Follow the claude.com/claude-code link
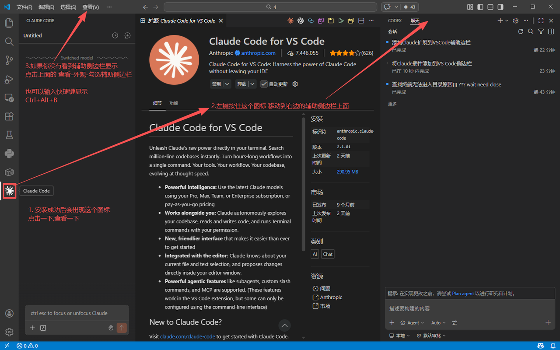 coord(188,336)
